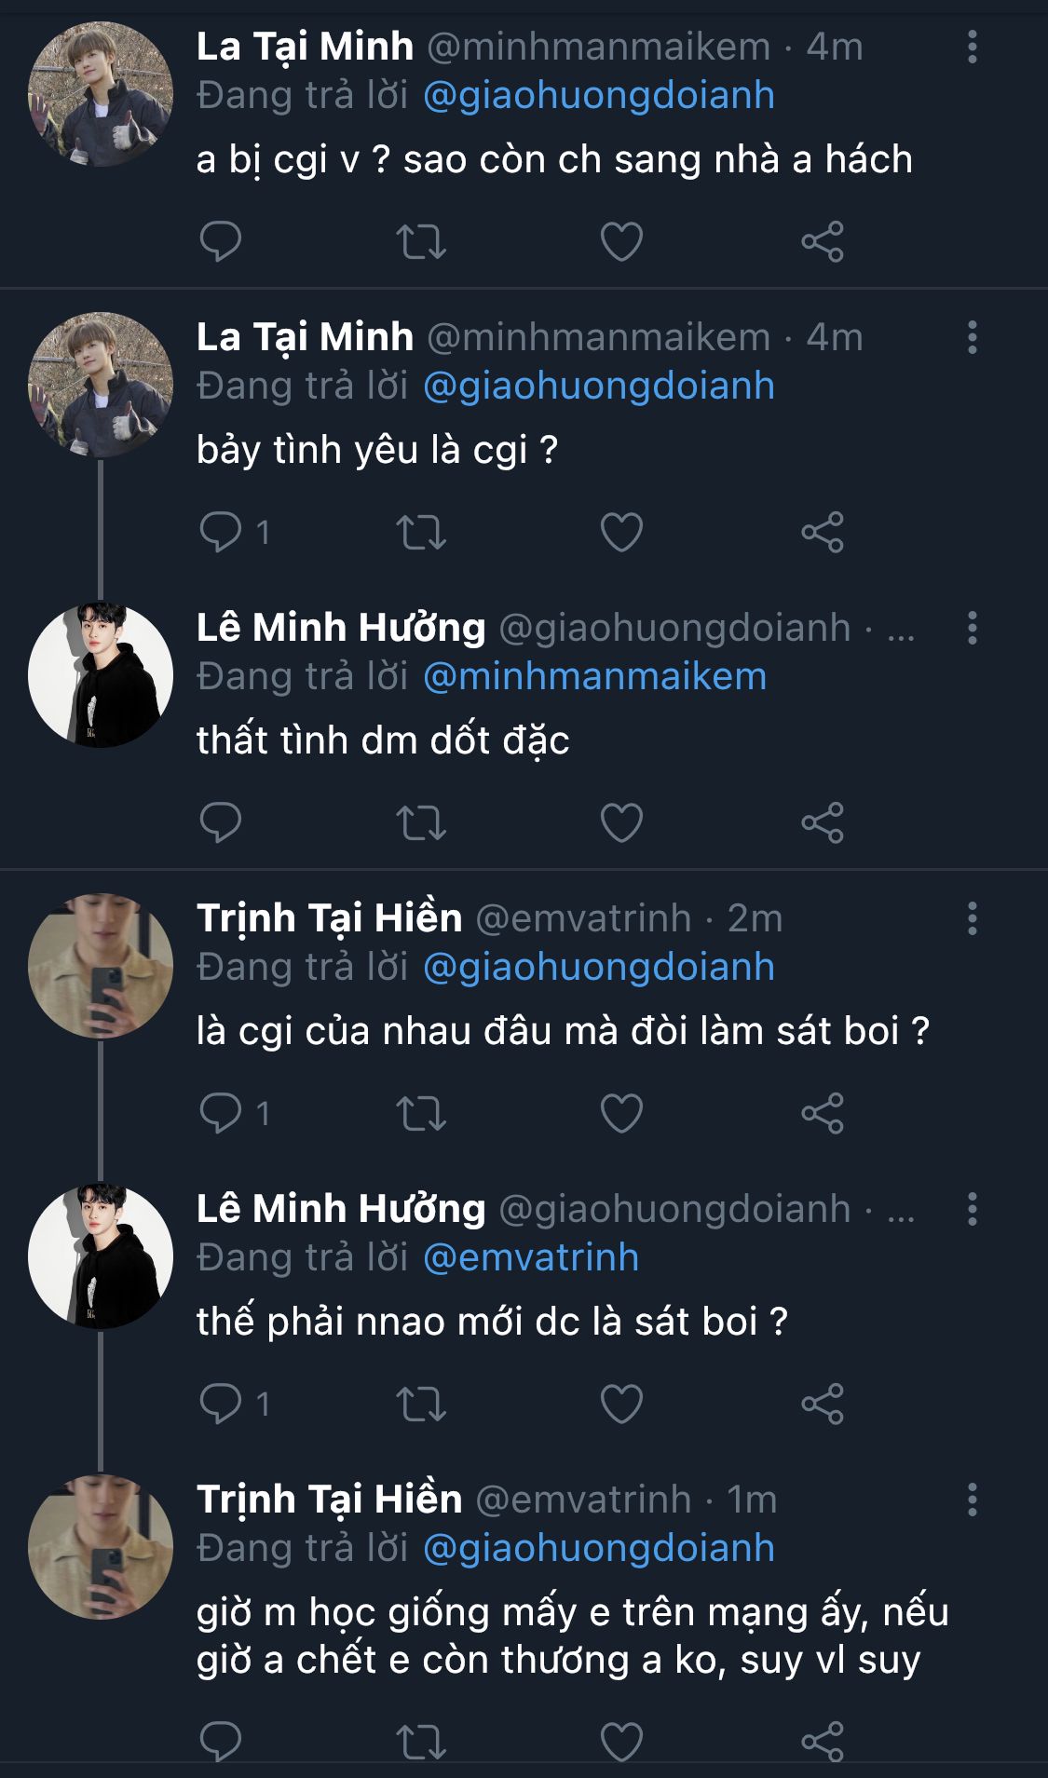1048x1778 pixels.
Task: Open more options for the first La Tại Minh tweet
Action: point(972,47)
